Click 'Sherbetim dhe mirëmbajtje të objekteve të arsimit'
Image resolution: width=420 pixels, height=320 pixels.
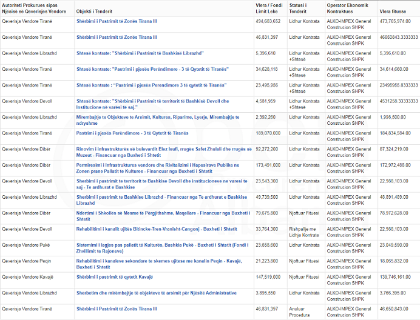coord(157,293)
